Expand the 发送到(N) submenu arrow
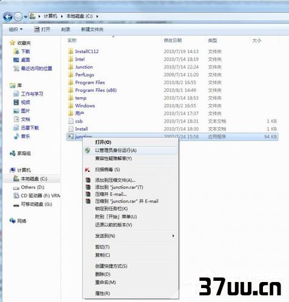This screenshot has height=302, width=289. 173,235
